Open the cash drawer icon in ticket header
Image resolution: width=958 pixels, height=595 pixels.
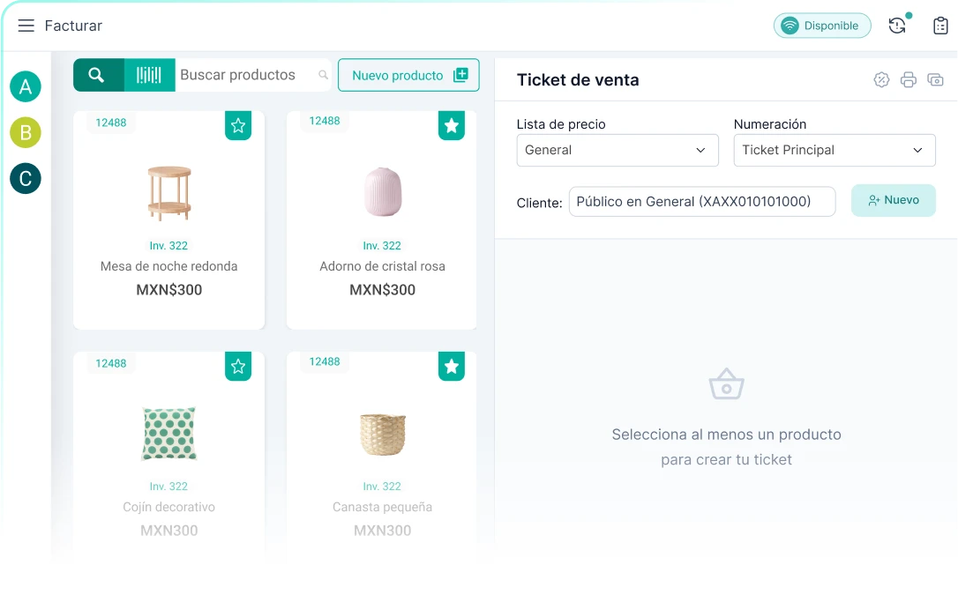point(935,80)
